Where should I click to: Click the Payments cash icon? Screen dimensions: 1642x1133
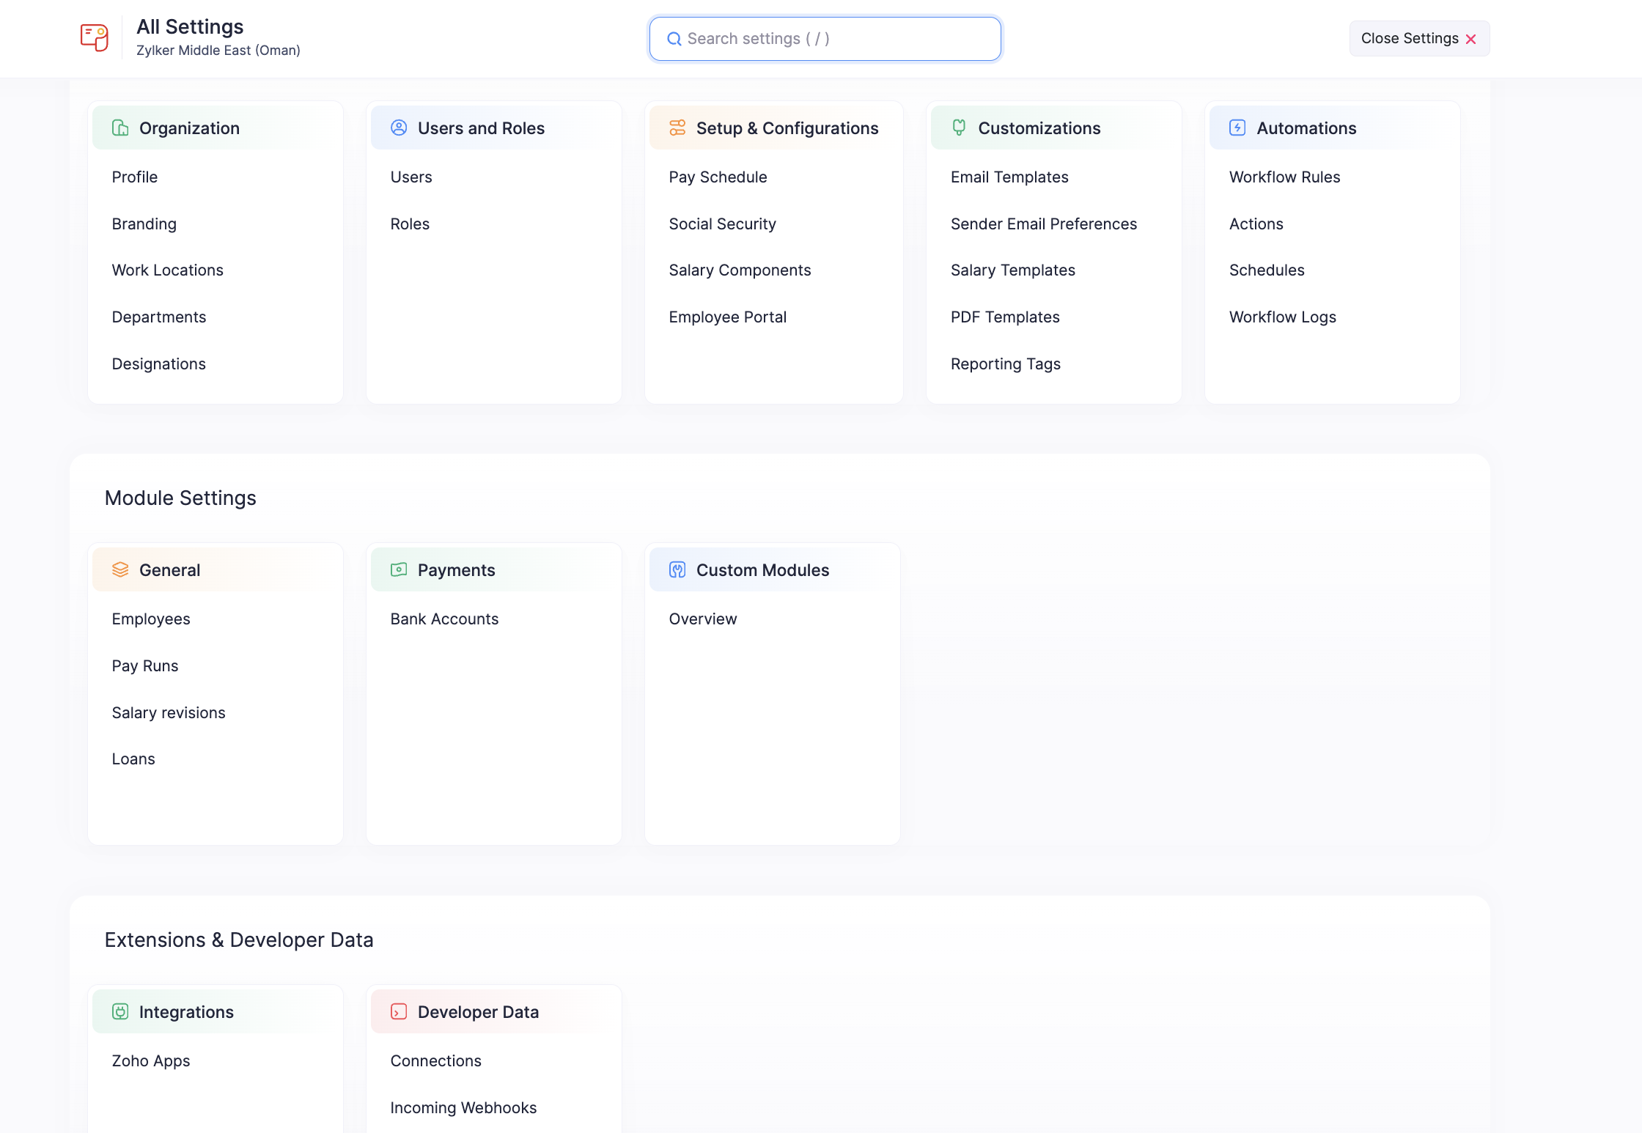(399, 570)
